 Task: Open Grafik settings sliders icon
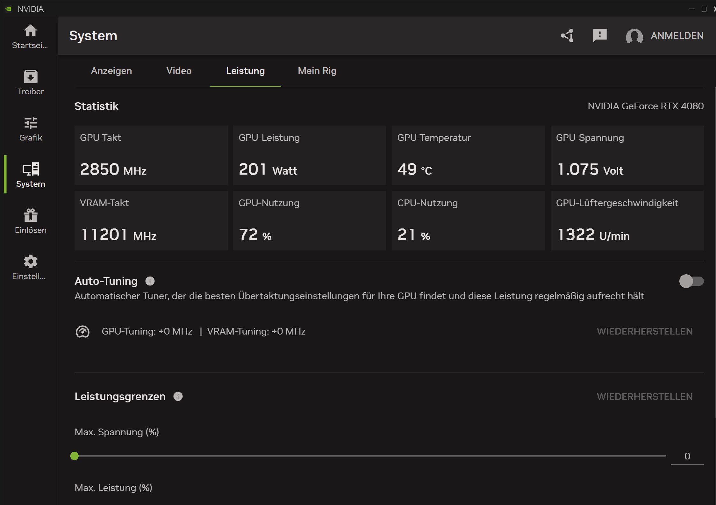(31, 123)
